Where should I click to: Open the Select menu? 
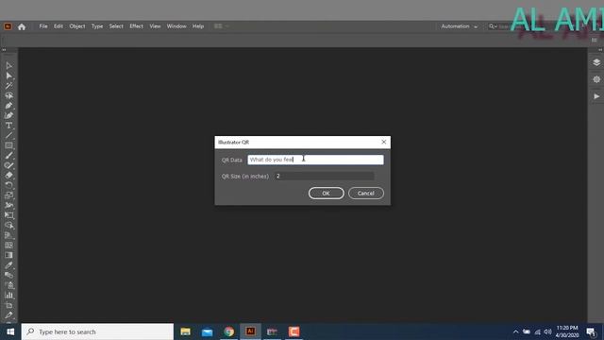(x=116, y=26)
